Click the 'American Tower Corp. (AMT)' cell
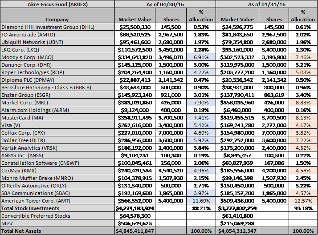Screen dimensions: 318x235 point(57,201)
